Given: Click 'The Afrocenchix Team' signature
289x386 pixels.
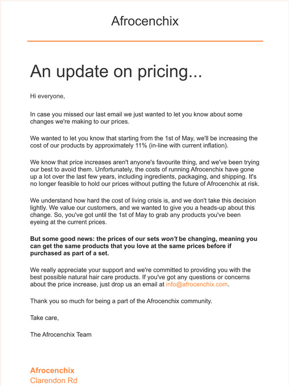Looking at the screenshot, I should [61, 335].
